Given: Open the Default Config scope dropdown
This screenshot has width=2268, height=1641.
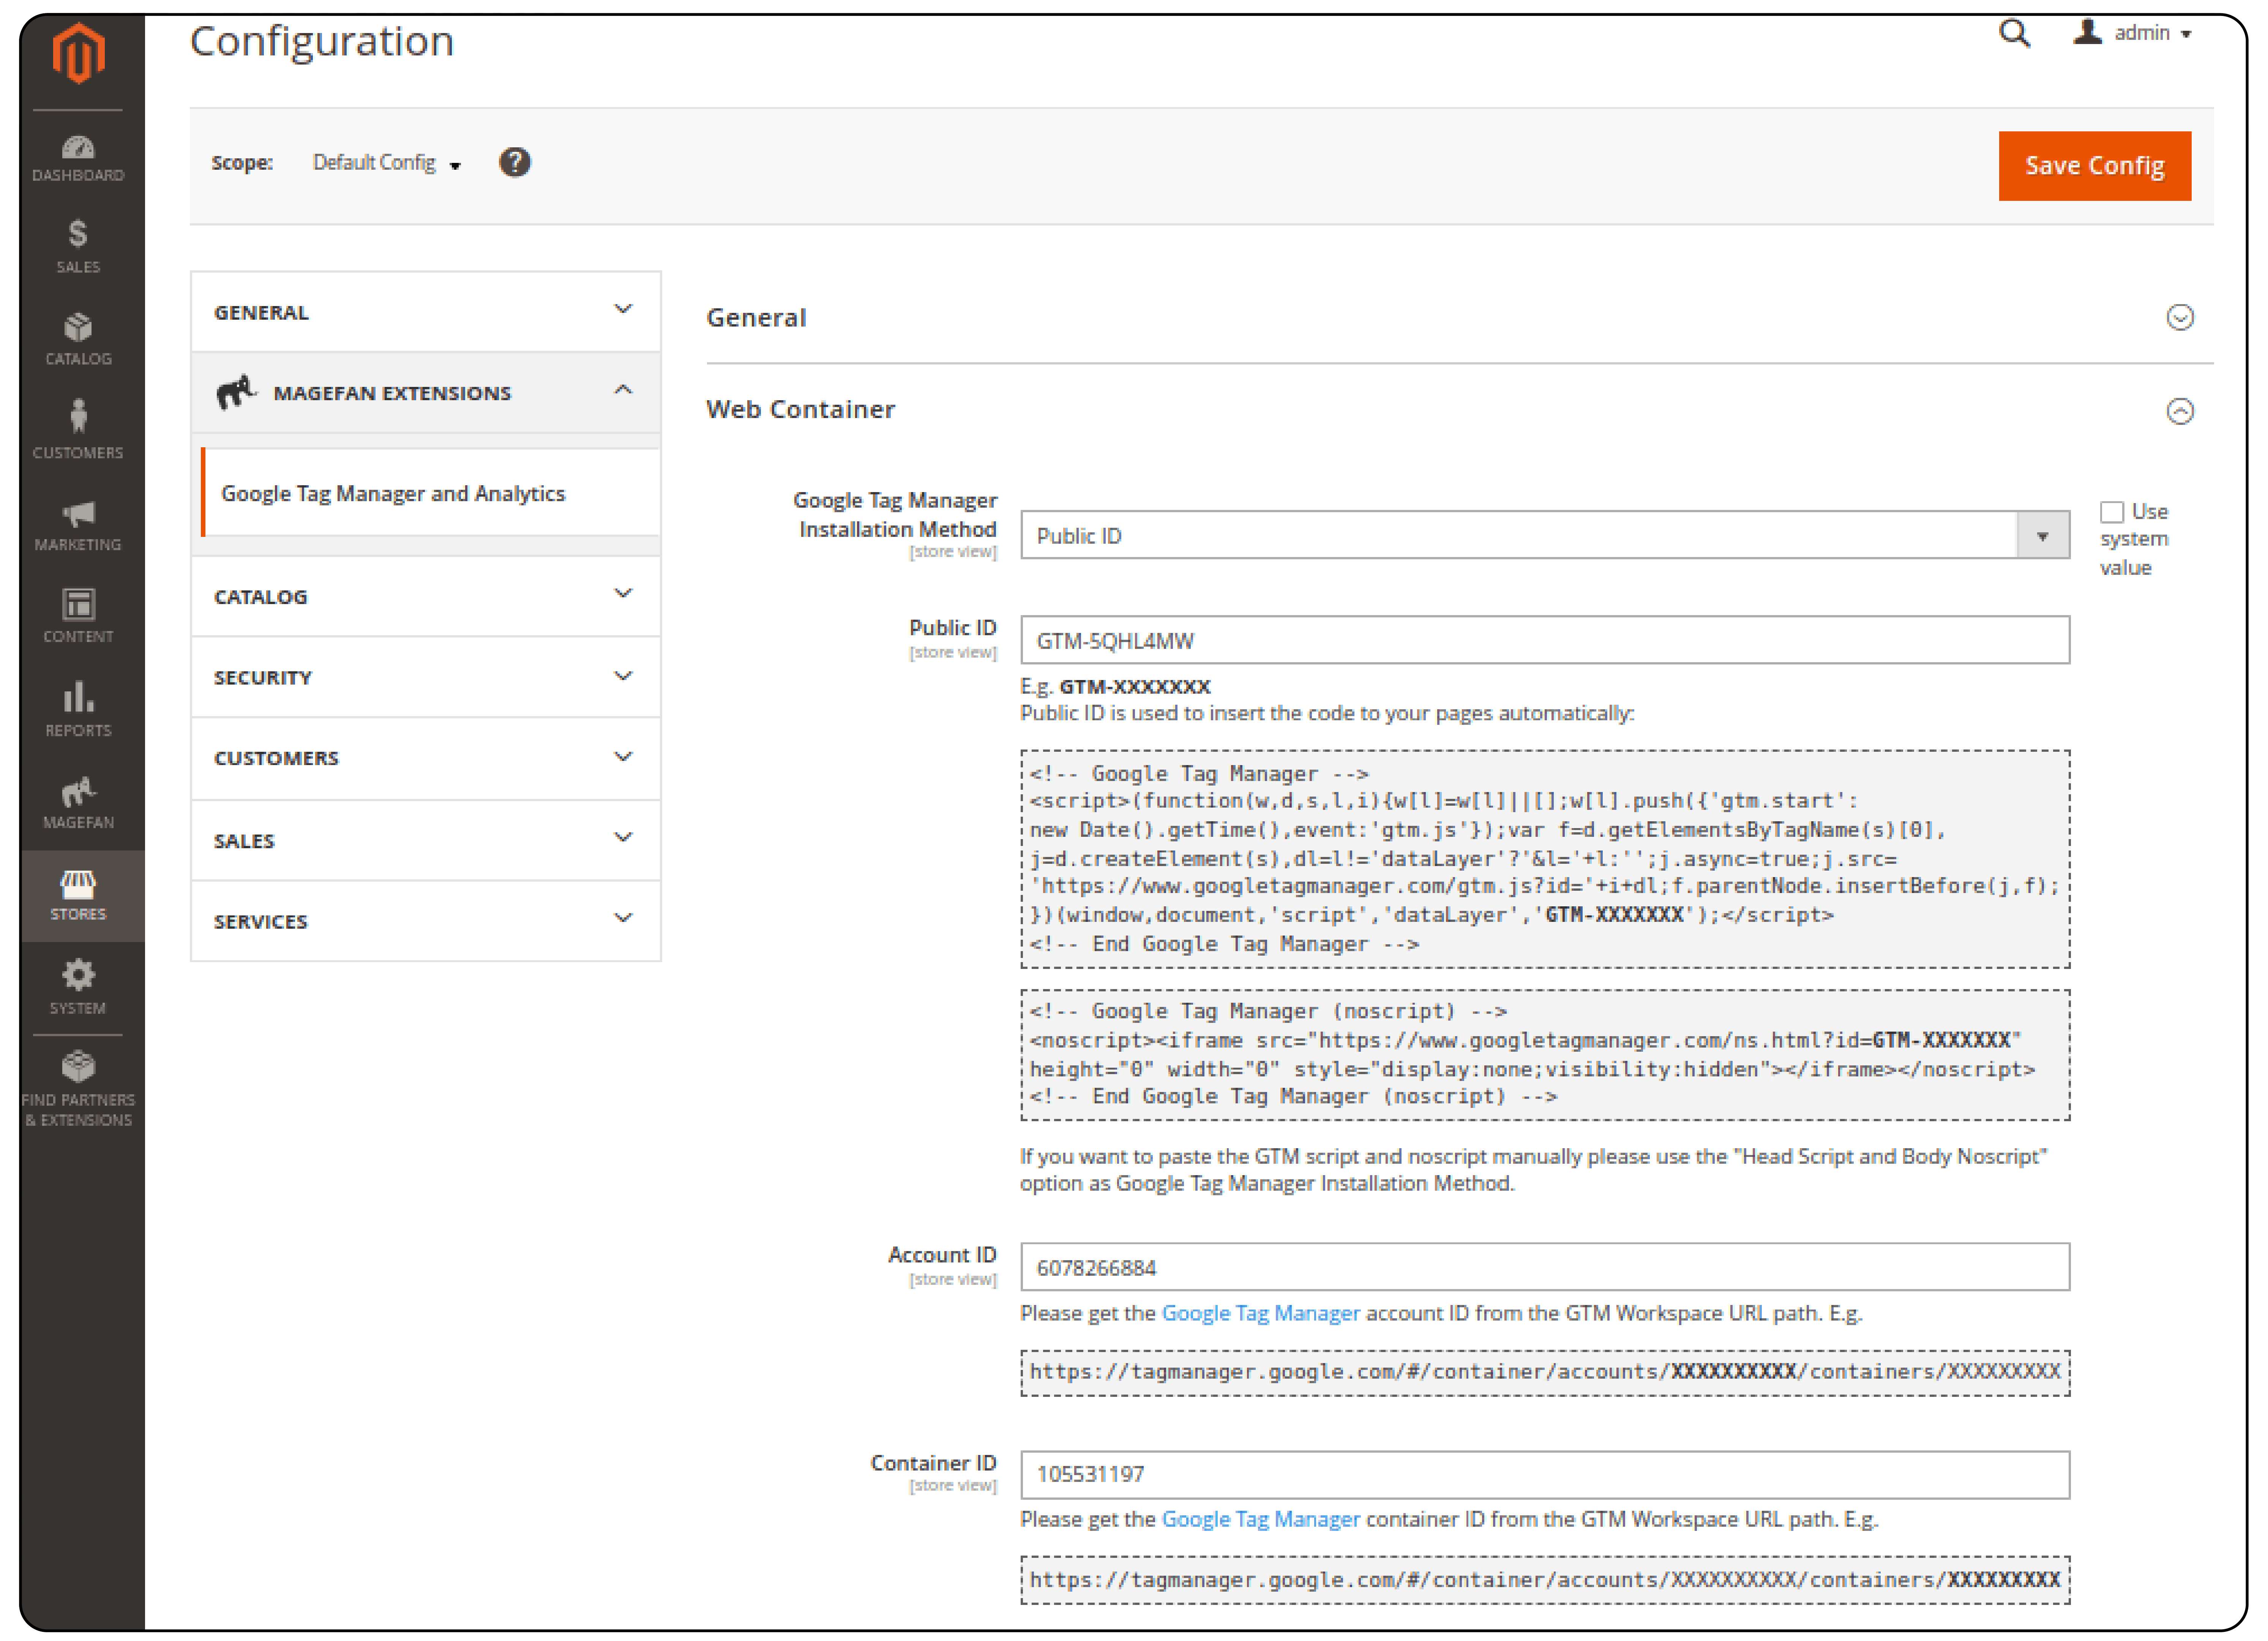Looking at the screenshot, I should click(x=387, y=163).
